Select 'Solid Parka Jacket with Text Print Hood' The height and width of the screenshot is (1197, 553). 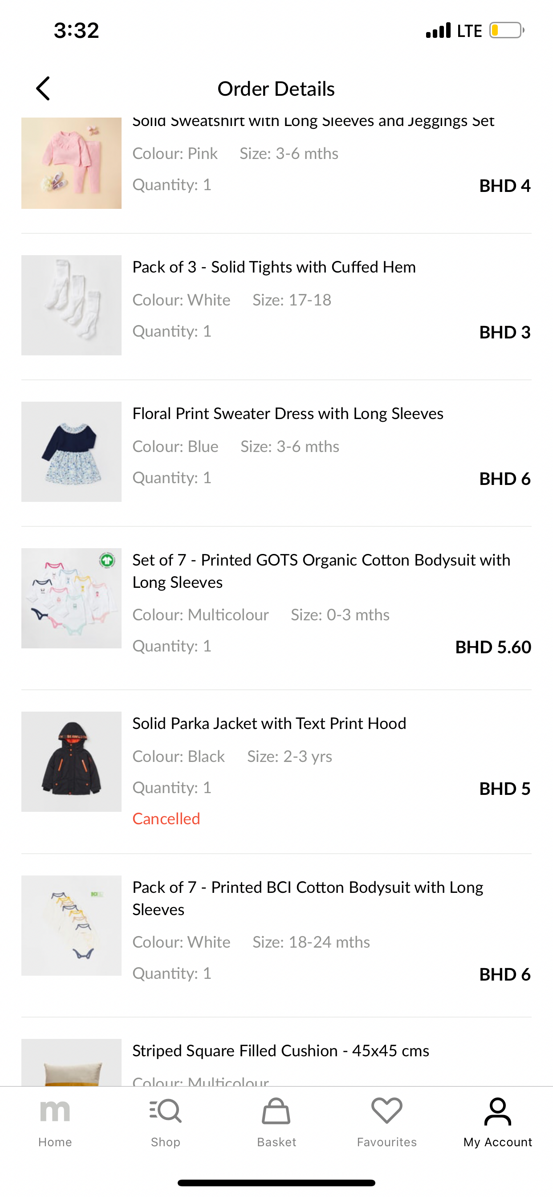[269, 724]
